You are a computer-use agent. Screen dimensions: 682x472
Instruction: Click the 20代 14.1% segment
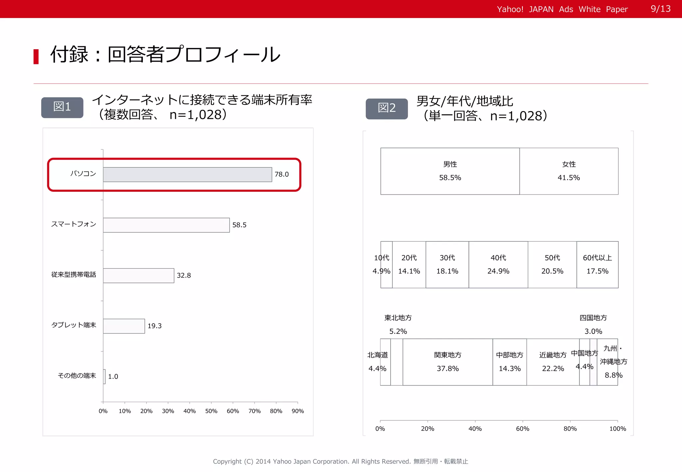pyautogui.click(x=409, y=265)
